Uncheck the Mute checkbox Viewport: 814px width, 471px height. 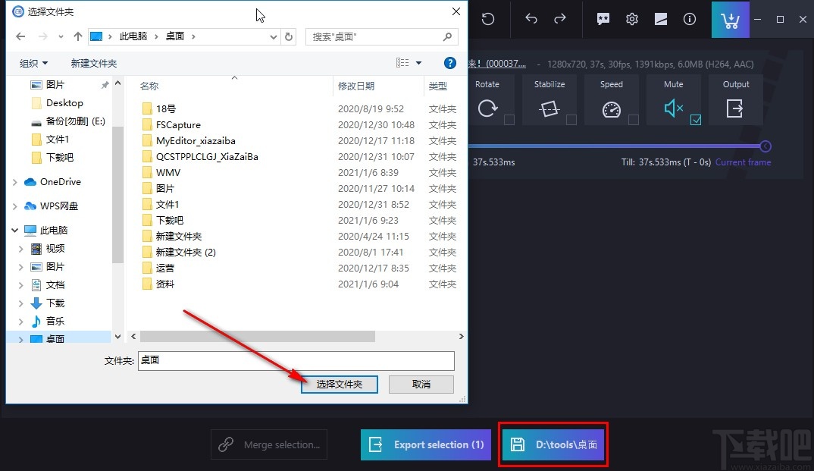point(696,119)
